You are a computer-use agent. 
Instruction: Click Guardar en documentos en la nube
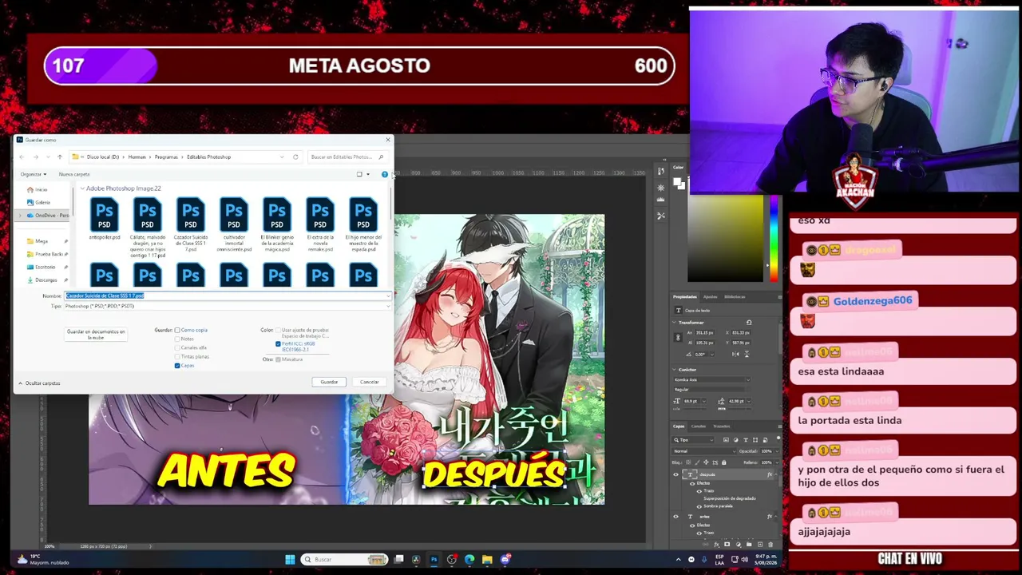[96, 335]
